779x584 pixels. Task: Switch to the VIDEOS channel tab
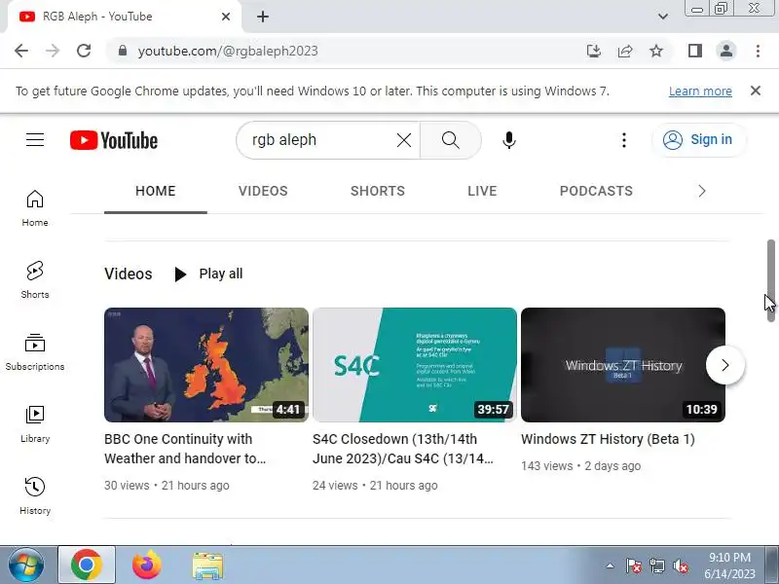tap(263, 191)
